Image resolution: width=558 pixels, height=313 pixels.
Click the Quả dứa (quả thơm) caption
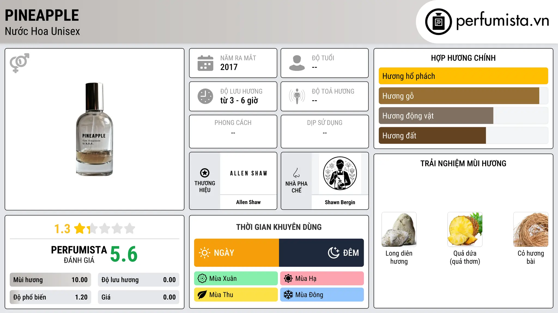(465, 257)
